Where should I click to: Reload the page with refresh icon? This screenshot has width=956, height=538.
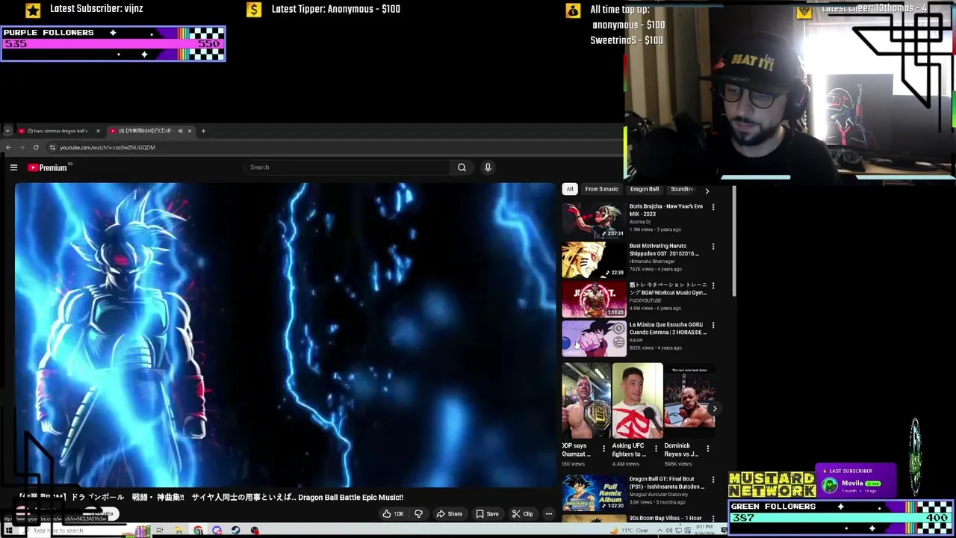[36, 147]
